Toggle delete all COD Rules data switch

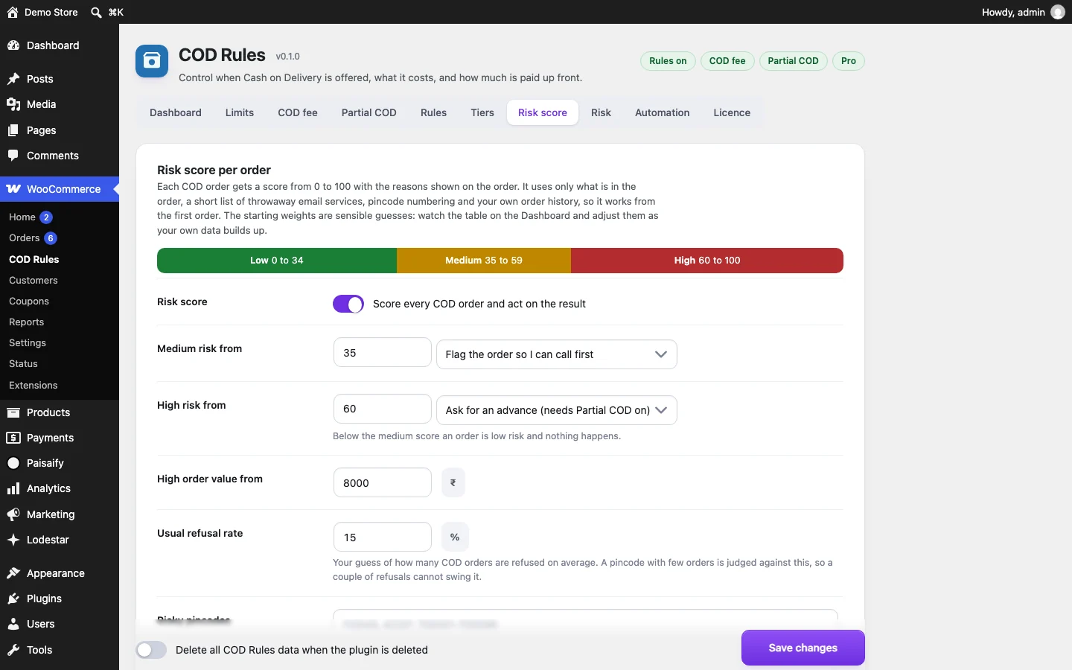pos(151,650)
